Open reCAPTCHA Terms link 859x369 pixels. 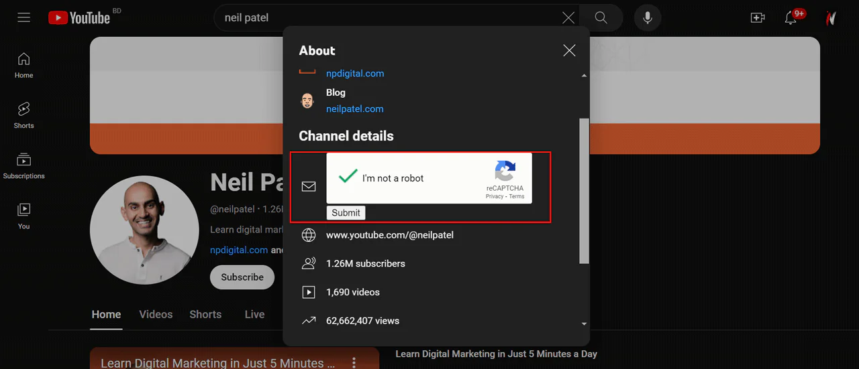517,196
